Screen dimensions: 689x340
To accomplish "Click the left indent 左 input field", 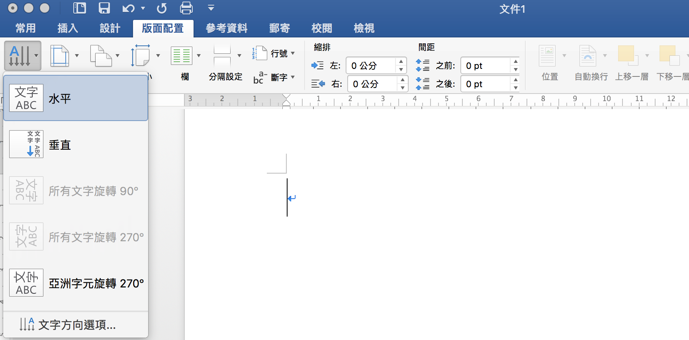I will pyautogui.click(x=371, y=66).
